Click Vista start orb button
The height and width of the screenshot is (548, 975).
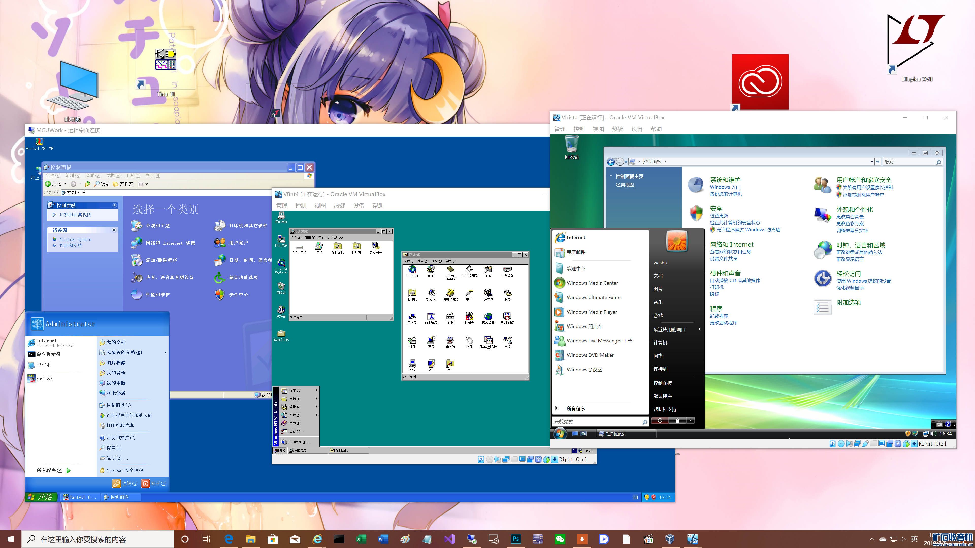560,433
